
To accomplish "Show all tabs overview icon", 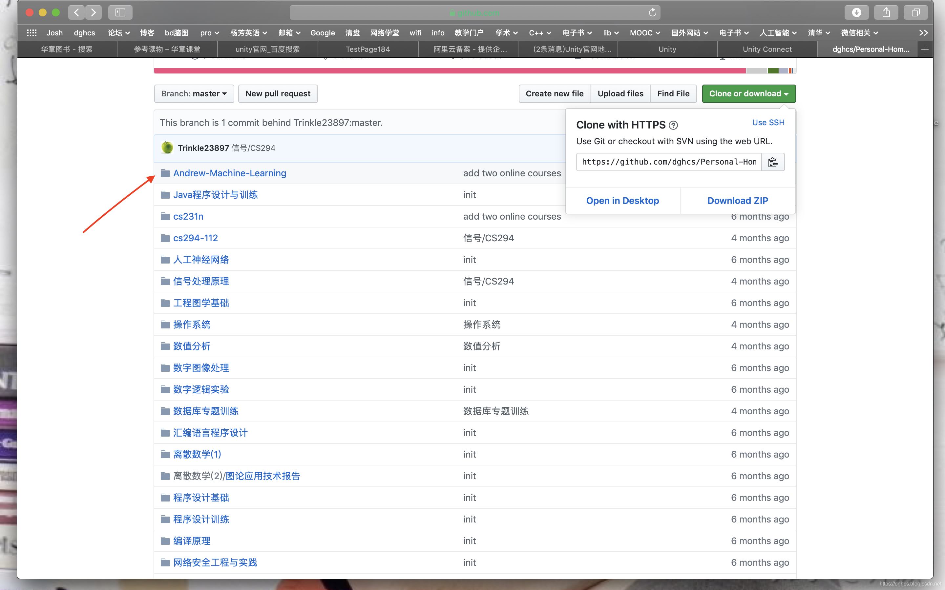I will 915,12.
